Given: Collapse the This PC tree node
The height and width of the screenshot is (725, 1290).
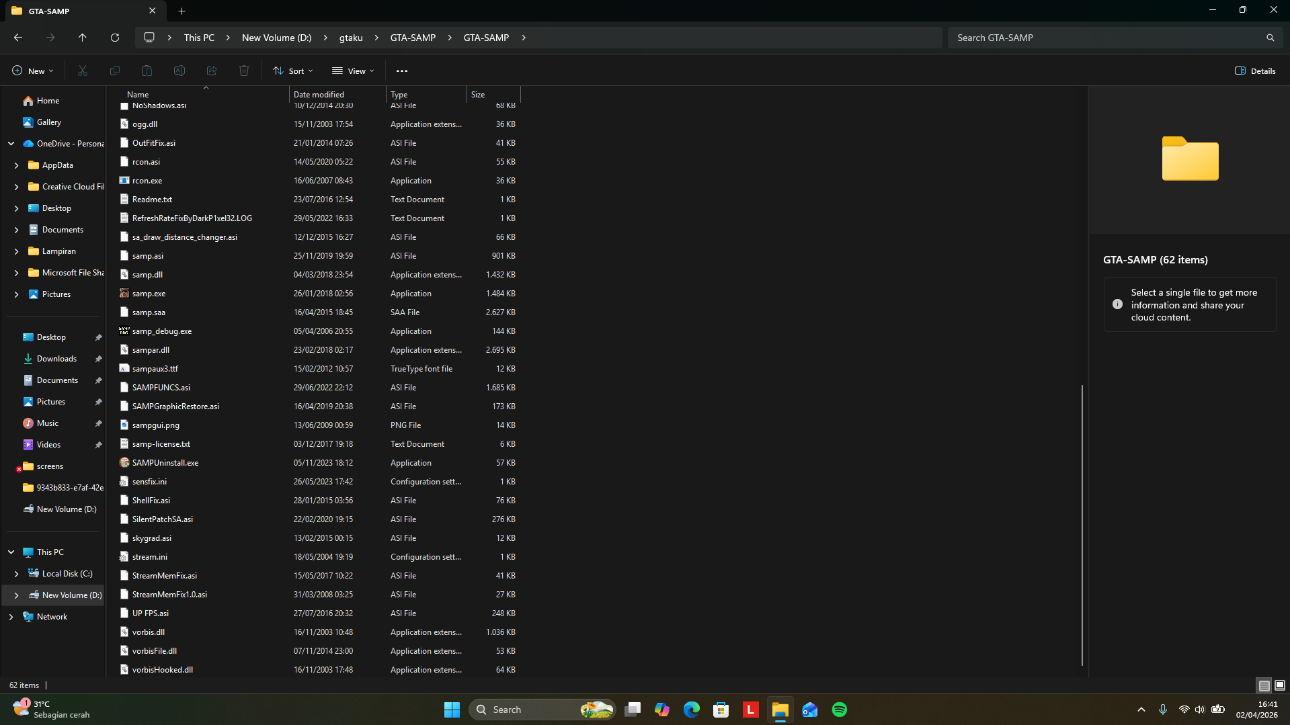Looking at the screenshot, I should pos(11,552).
